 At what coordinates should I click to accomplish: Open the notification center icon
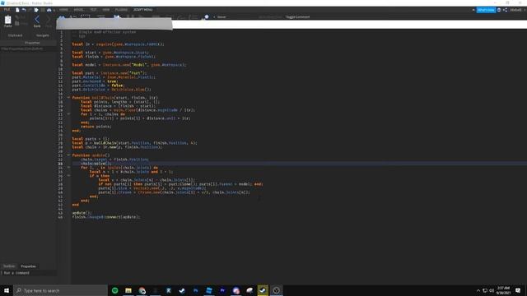518,290
